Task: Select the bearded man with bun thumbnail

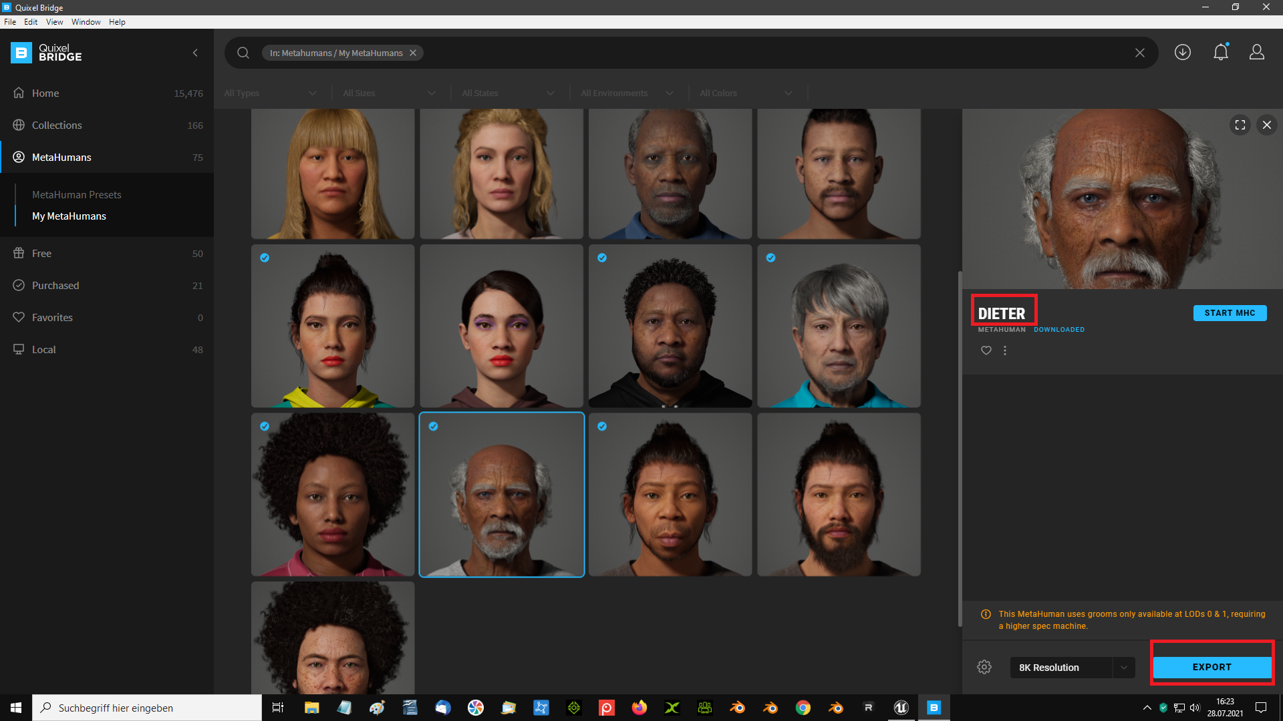Action: tap(839, 495)
